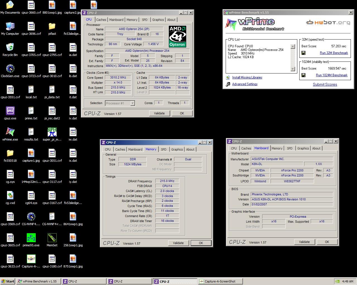This screenshot has height=285, width=357.
Task: Open Install Missing Libraries link
Action: (247, 77)
